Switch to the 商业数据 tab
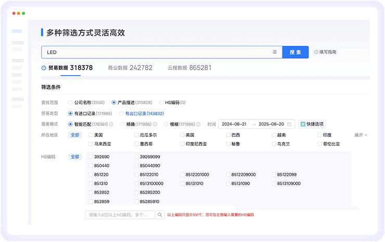Screen dimensions: 385x242 pos(130,68)
